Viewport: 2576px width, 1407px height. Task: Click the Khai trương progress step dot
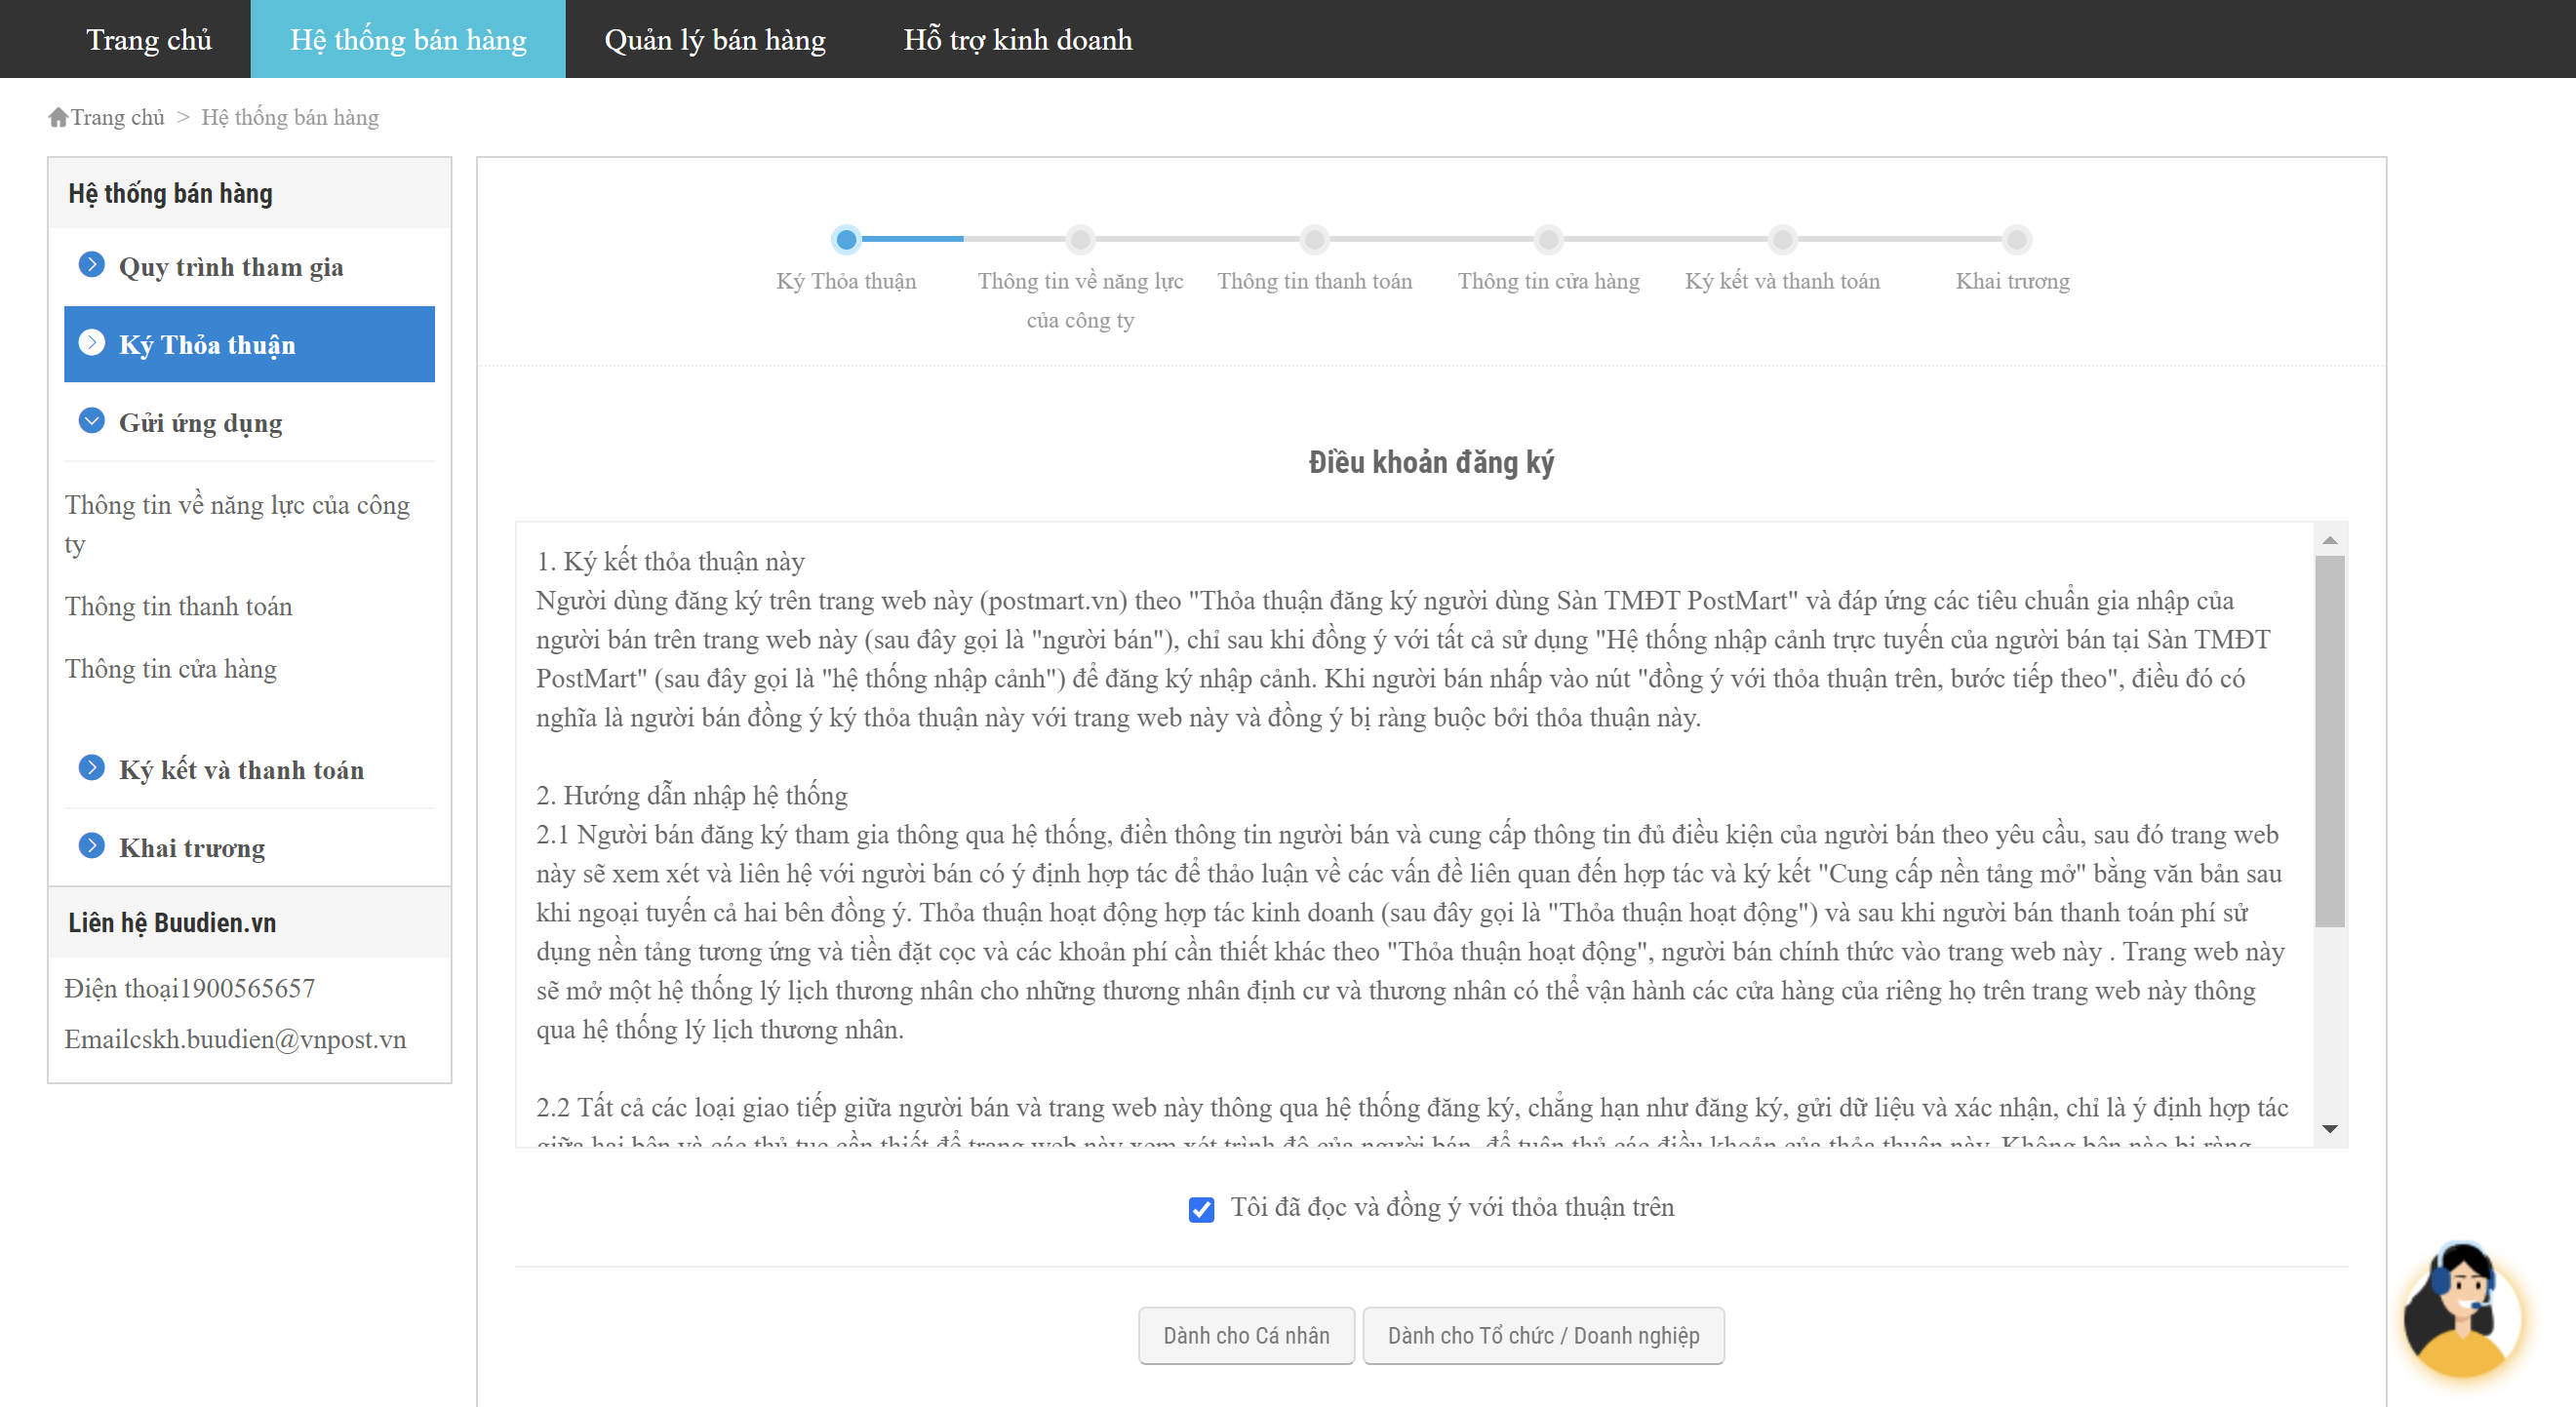tap(2016, 240)
